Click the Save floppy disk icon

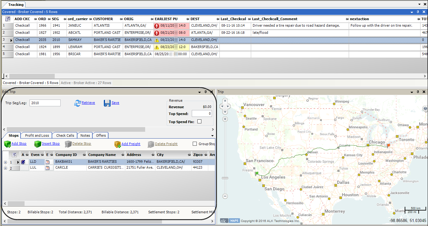[x=107, y=103]
